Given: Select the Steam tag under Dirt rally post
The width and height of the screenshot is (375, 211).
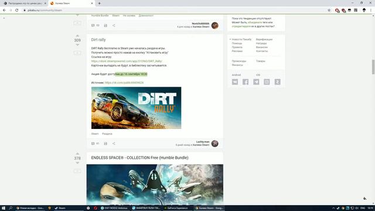Looking at the screenshot, I should (95, 134).
